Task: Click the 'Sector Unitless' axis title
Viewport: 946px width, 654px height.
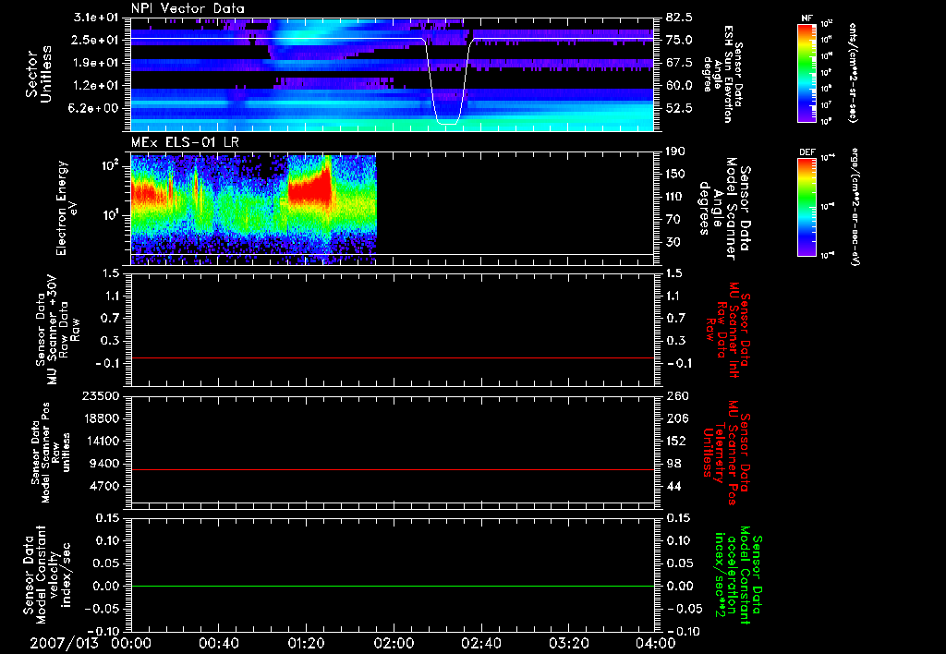Action: 39,74
